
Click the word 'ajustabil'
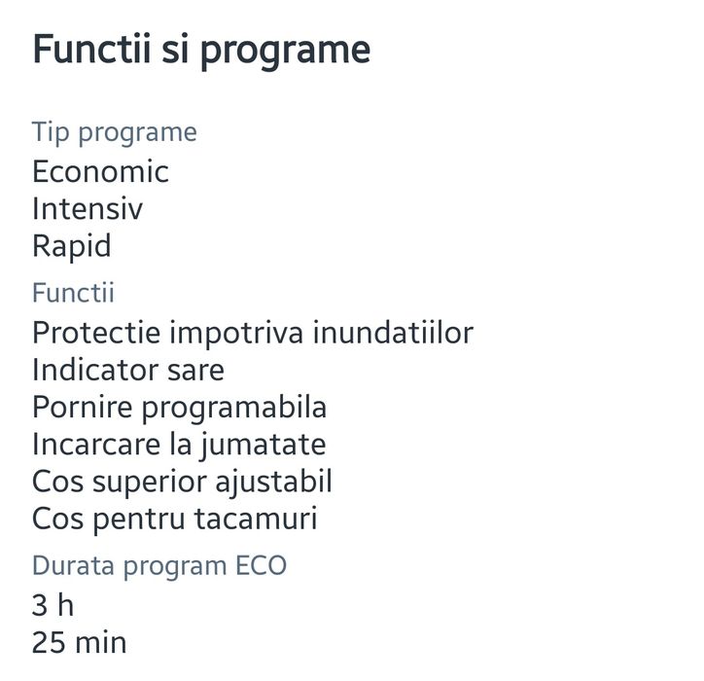pyautogui.click(x=282, y=482)
